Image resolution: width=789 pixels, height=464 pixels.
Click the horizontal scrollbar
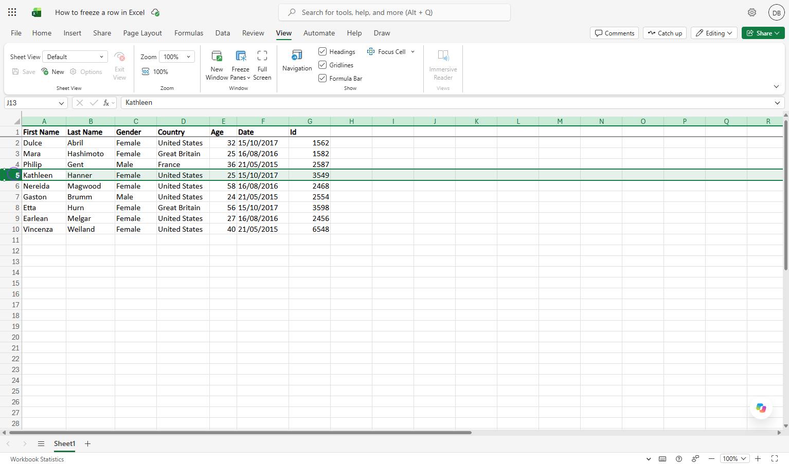coord(240,433)
